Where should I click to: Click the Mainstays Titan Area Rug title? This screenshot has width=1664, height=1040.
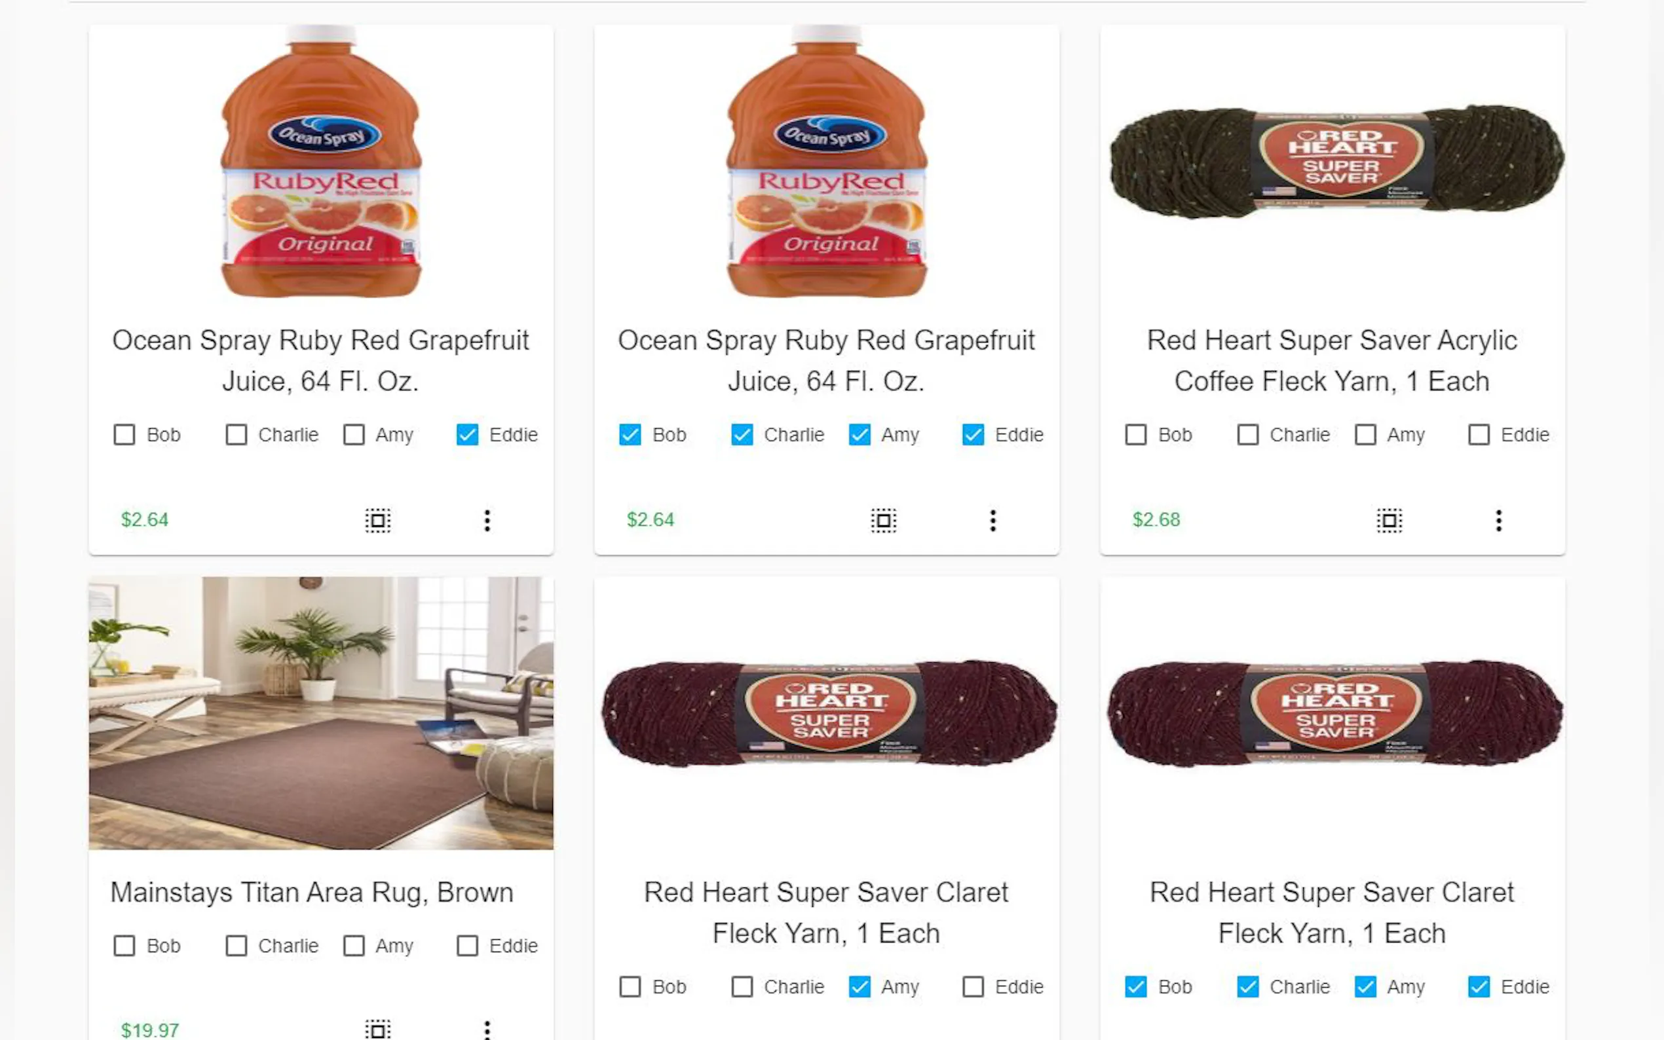(312, 892)
